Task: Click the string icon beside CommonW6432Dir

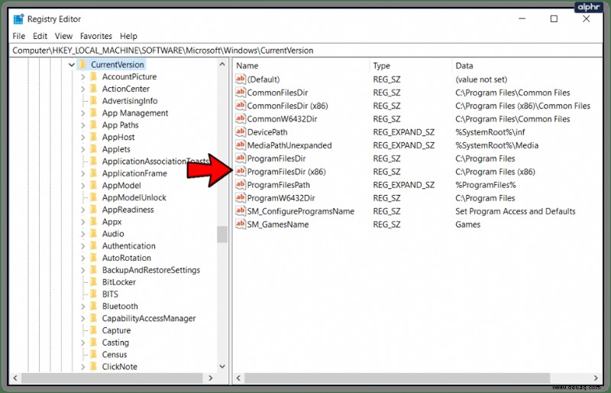Action: click(241, 119)
